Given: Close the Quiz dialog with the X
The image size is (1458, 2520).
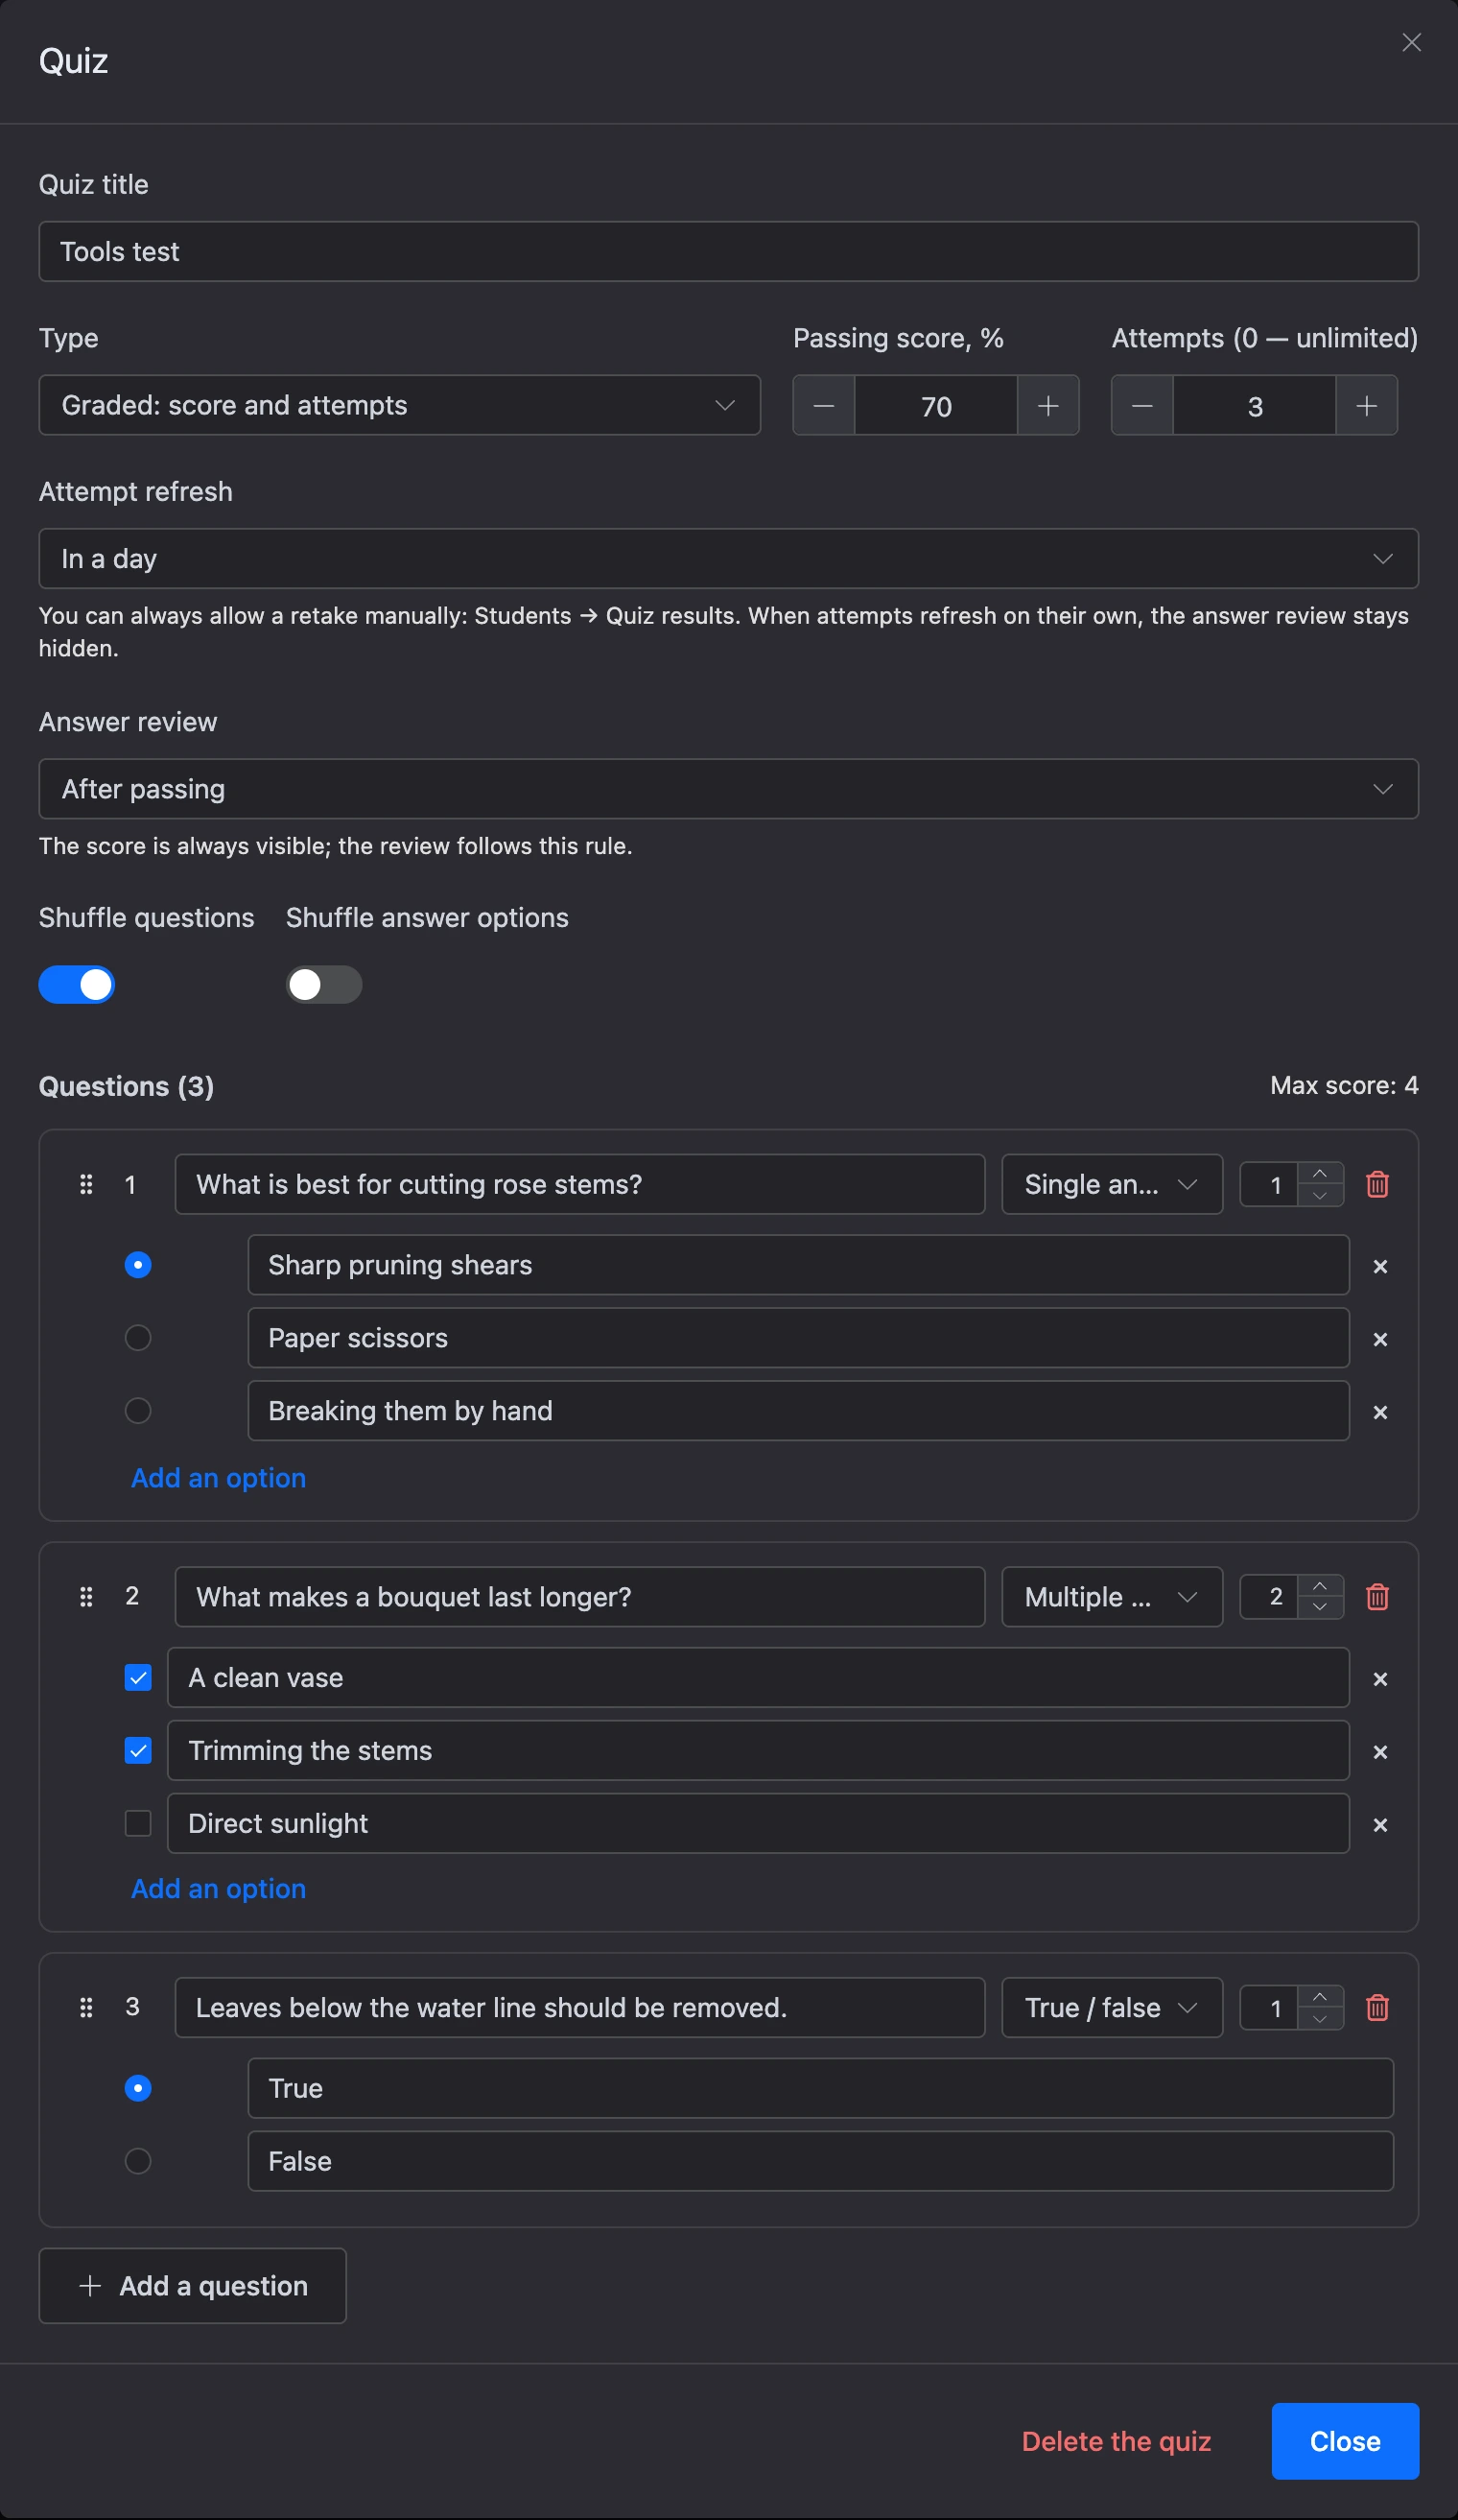Looking at the screenshot, I should pyautogui.click(x=1411, y=42).
